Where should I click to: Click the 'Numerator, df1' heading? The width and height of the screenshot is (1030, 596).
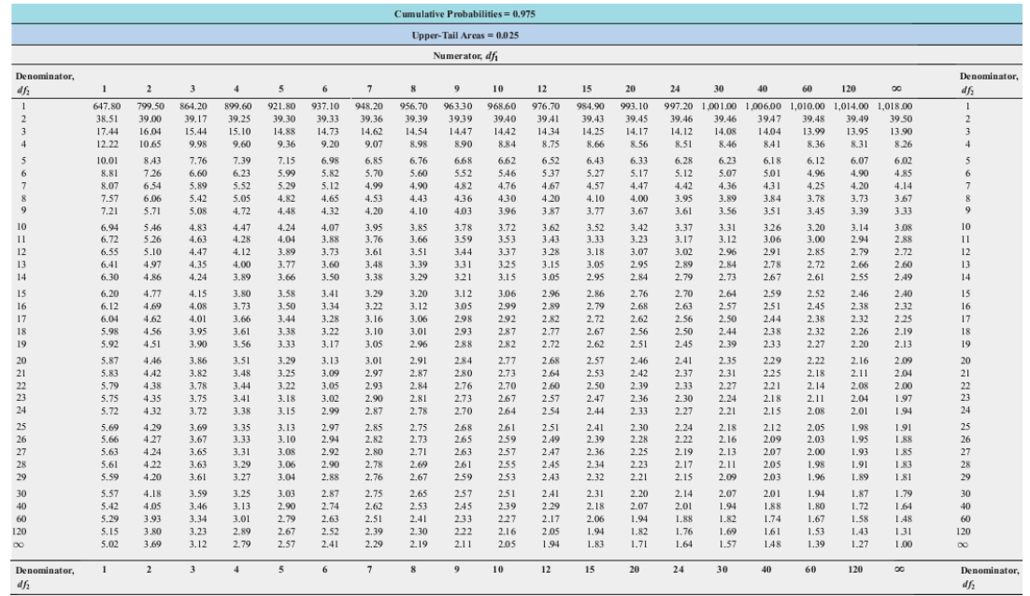[x=465, y=56]
